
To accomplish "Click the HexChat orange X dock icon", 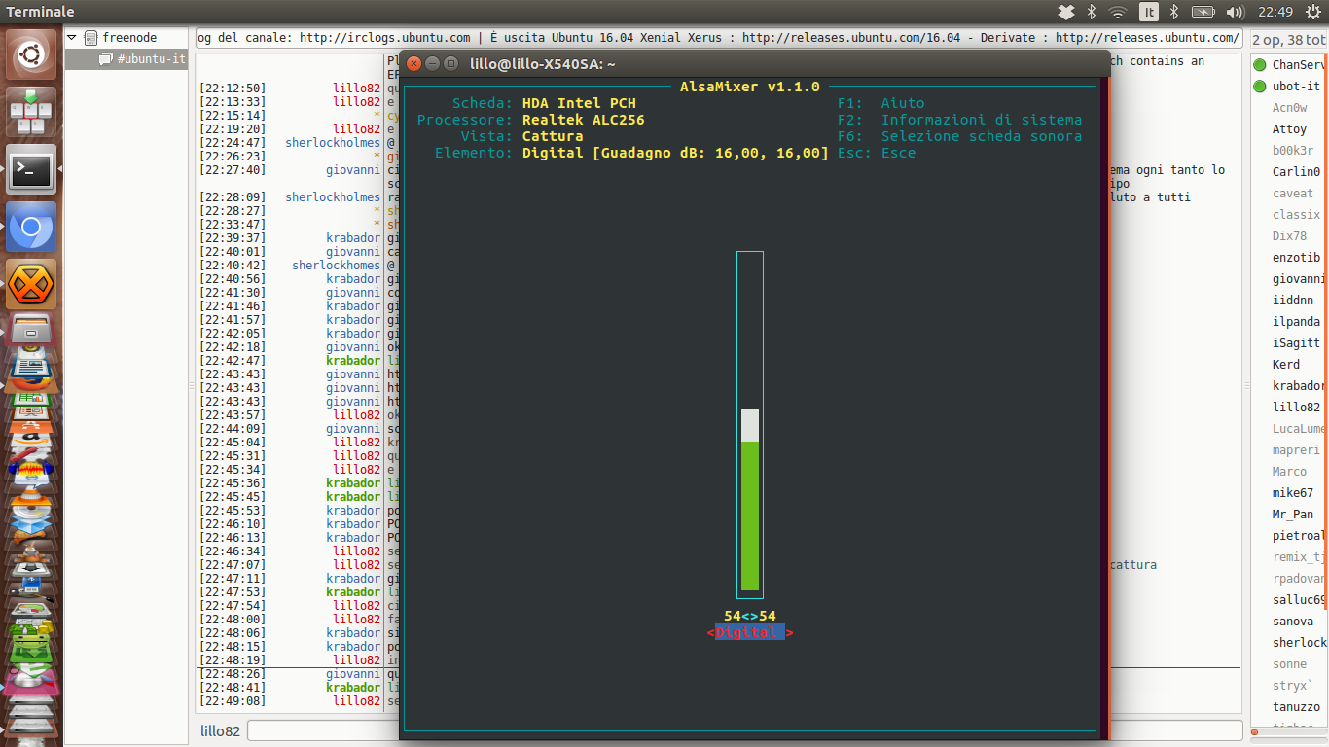I will pyautogui.click(x=32, y=284).
